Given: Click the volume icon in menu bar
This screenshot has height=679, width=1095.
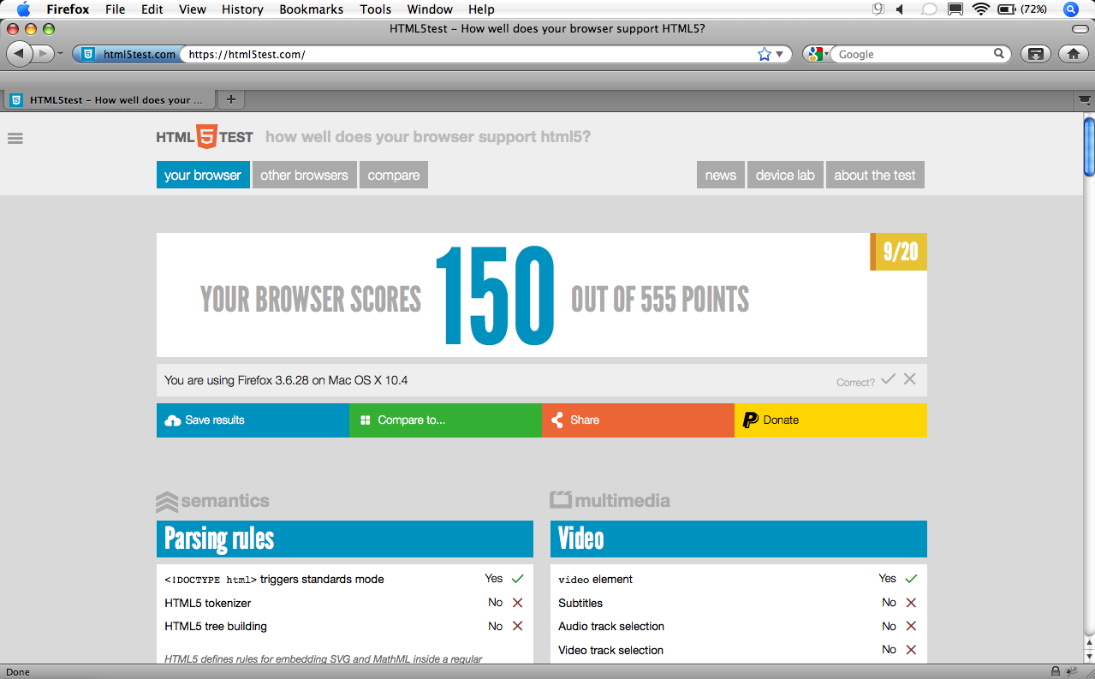Looking at the screenshot, I should tap(902, 9).
